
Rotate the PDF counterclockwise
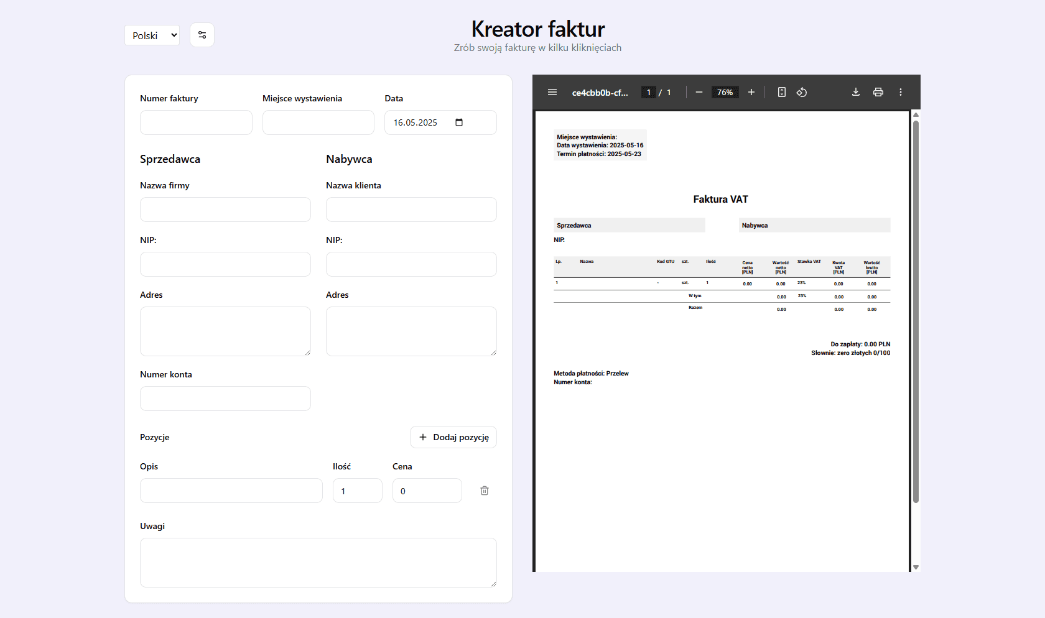point(802,92)
